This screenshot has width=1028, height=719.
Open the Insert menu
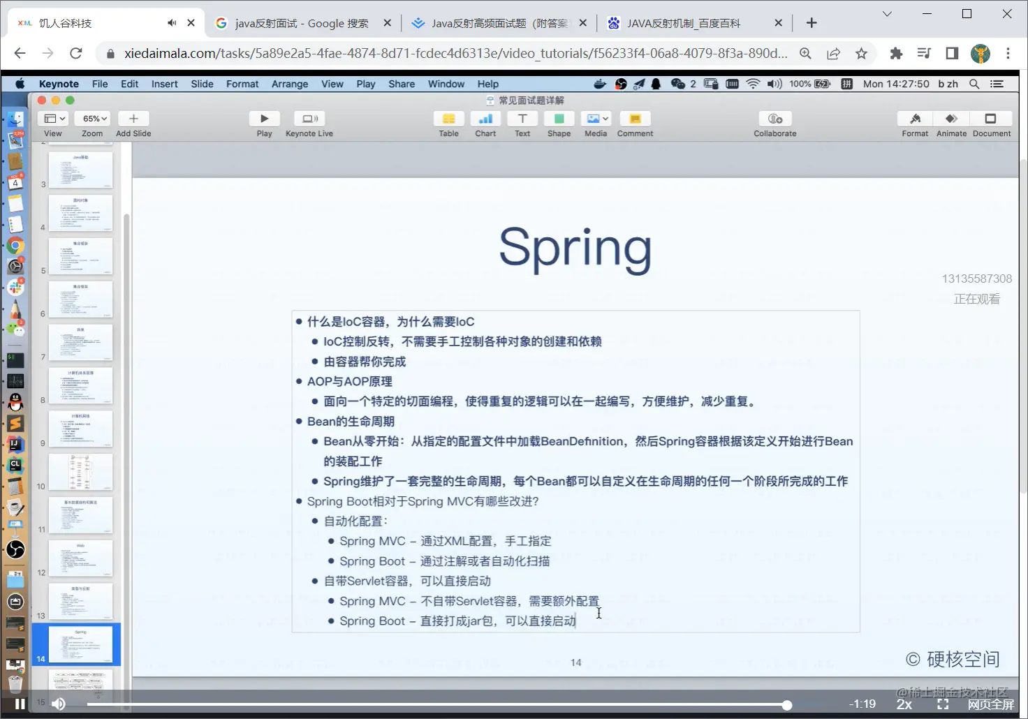164,84
